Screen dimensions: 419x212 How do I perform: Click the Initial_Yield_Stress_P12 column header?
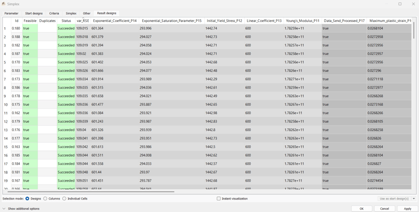(224, 21)
